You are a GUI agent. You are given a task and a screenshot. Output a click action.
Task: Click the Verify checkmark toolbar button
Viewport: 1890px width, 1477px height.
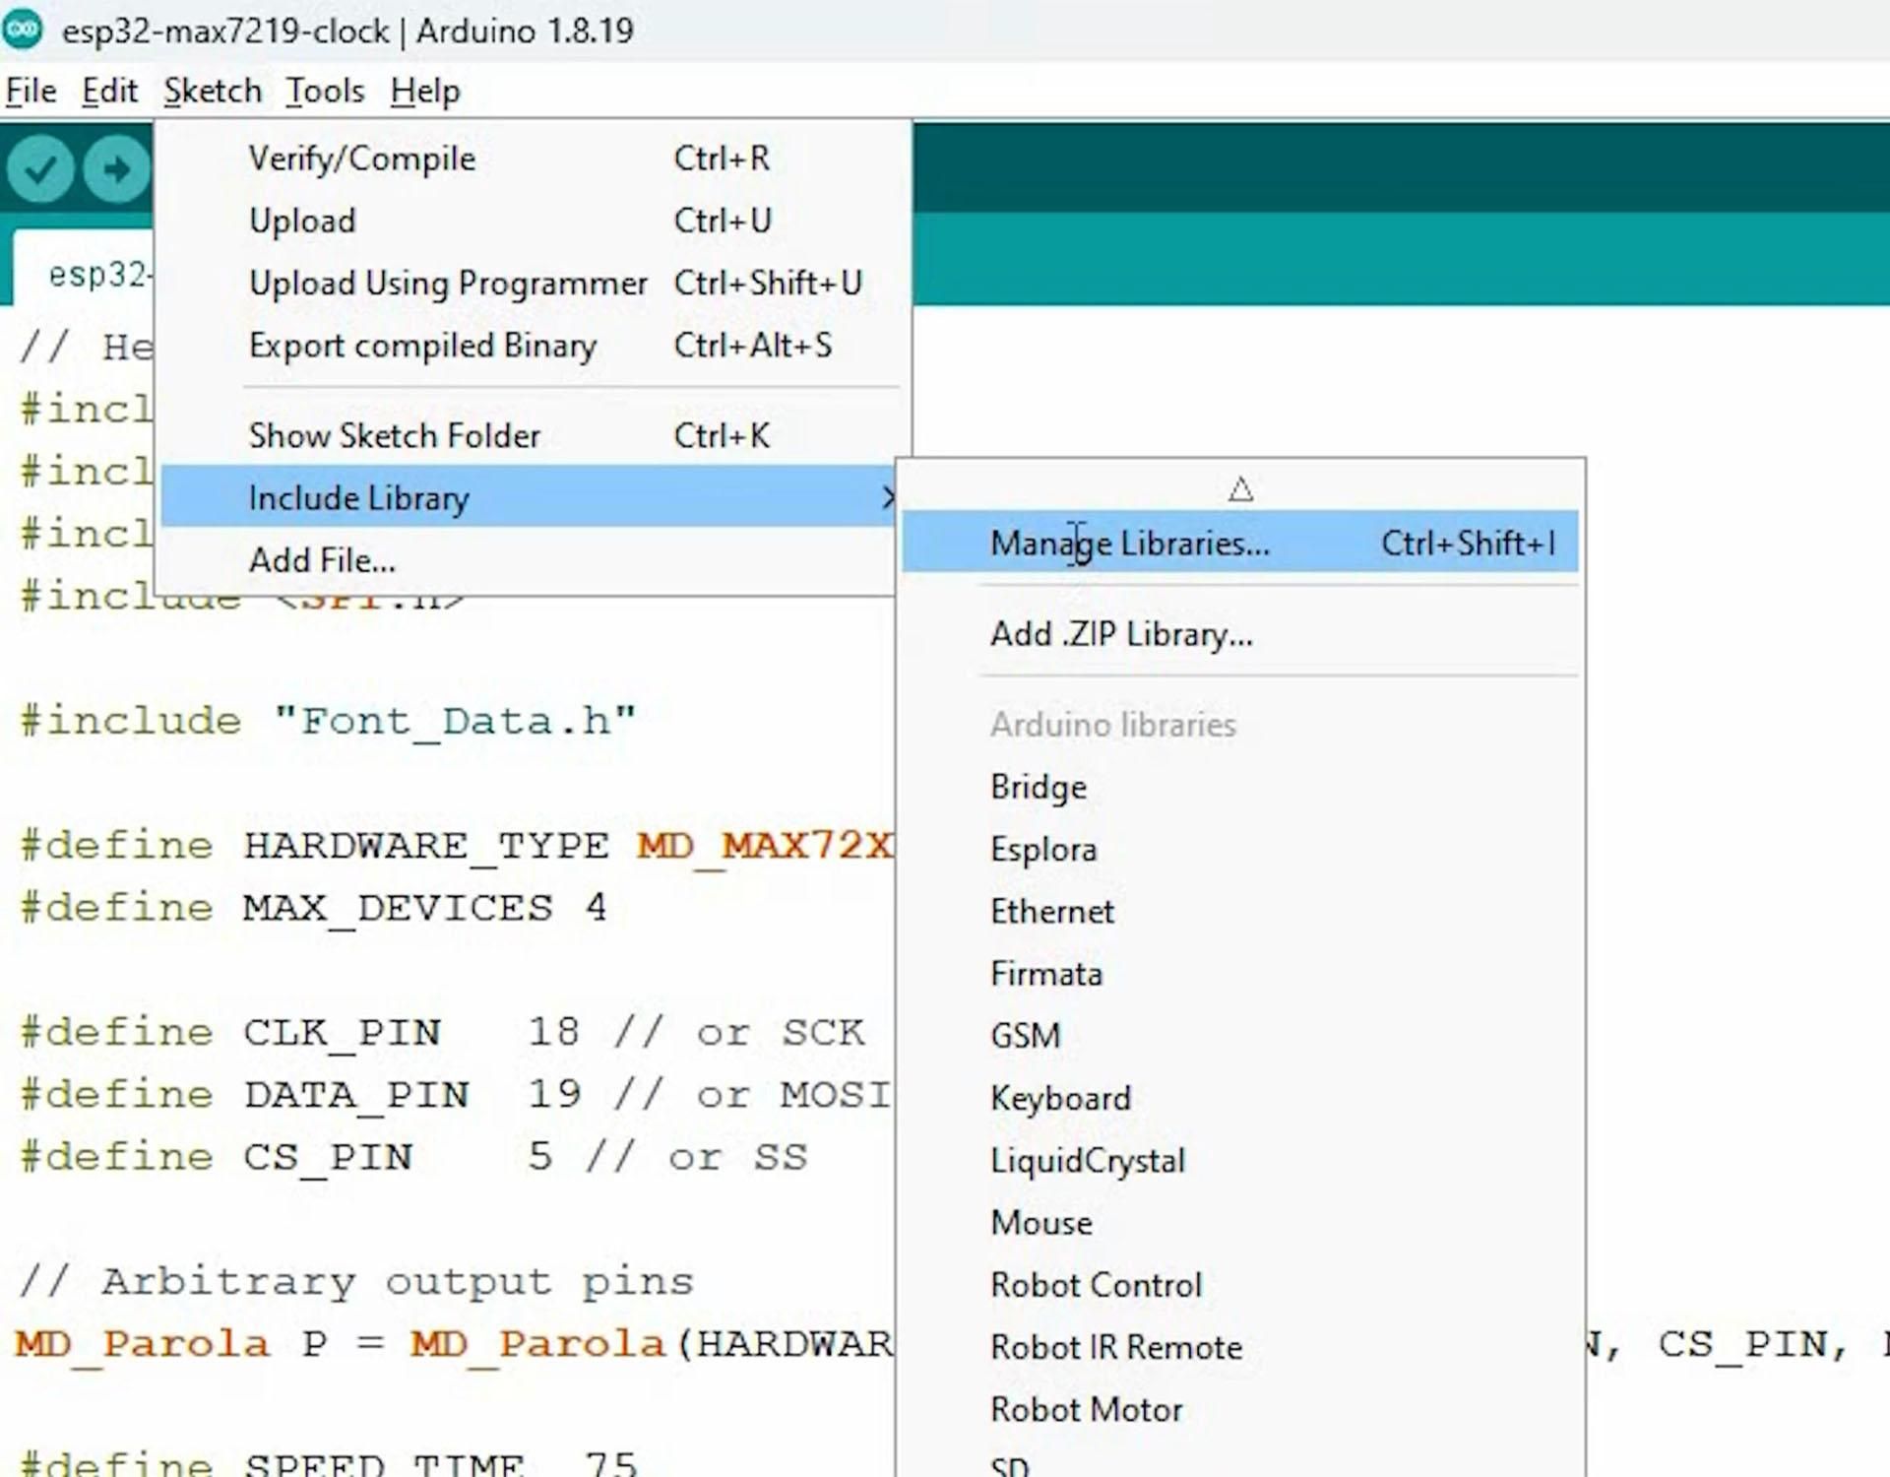click(x=40, y=169)
